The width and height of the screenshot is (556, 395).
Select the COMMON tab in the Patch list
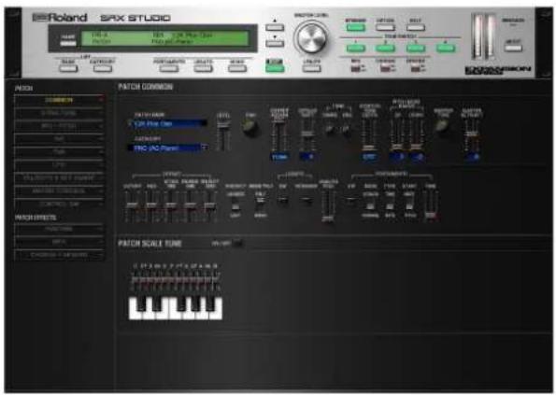pos(59,100)
